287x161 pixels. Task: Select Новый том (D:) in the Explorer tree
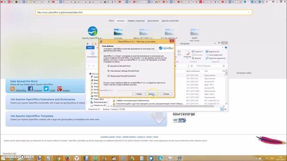pos(98,106)
